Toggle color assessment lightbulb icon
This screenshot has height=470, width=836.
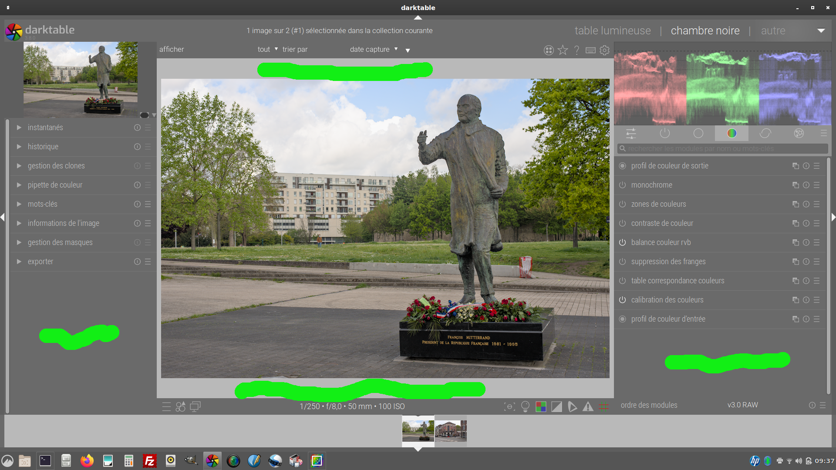(x=525, y=406)
